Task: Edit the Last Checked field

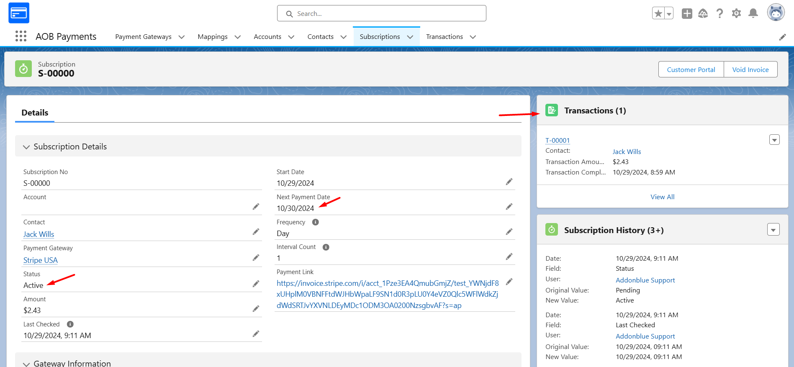Action: 256,334
